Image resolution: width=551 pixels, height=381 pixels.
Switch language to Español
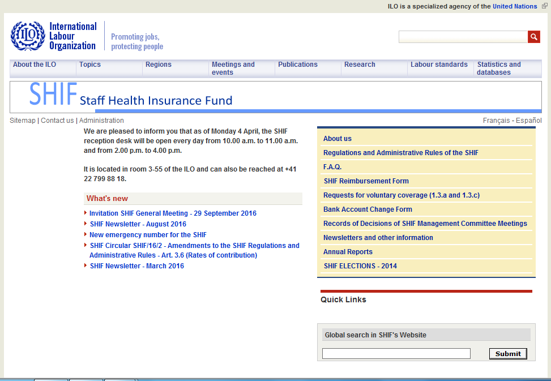529,121
